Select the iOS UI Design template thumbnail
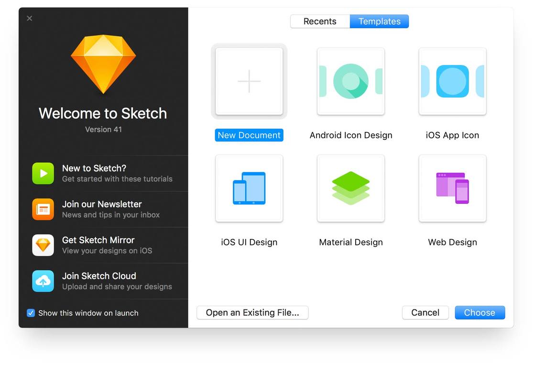535x382 pixels. [249, 189]
